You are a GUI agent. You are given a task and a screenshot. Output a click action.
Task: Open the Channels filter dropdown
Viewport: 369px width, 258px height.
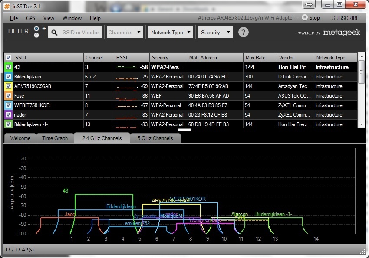[125, 32]
